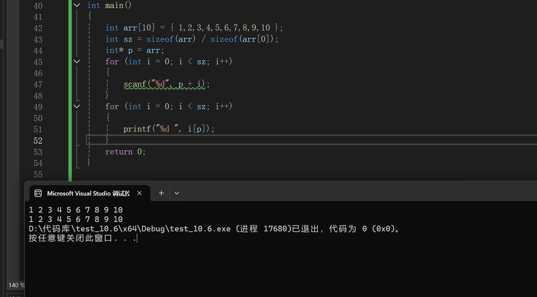Close the Microsoft Visual Studio debug console tab

point(140,193)
